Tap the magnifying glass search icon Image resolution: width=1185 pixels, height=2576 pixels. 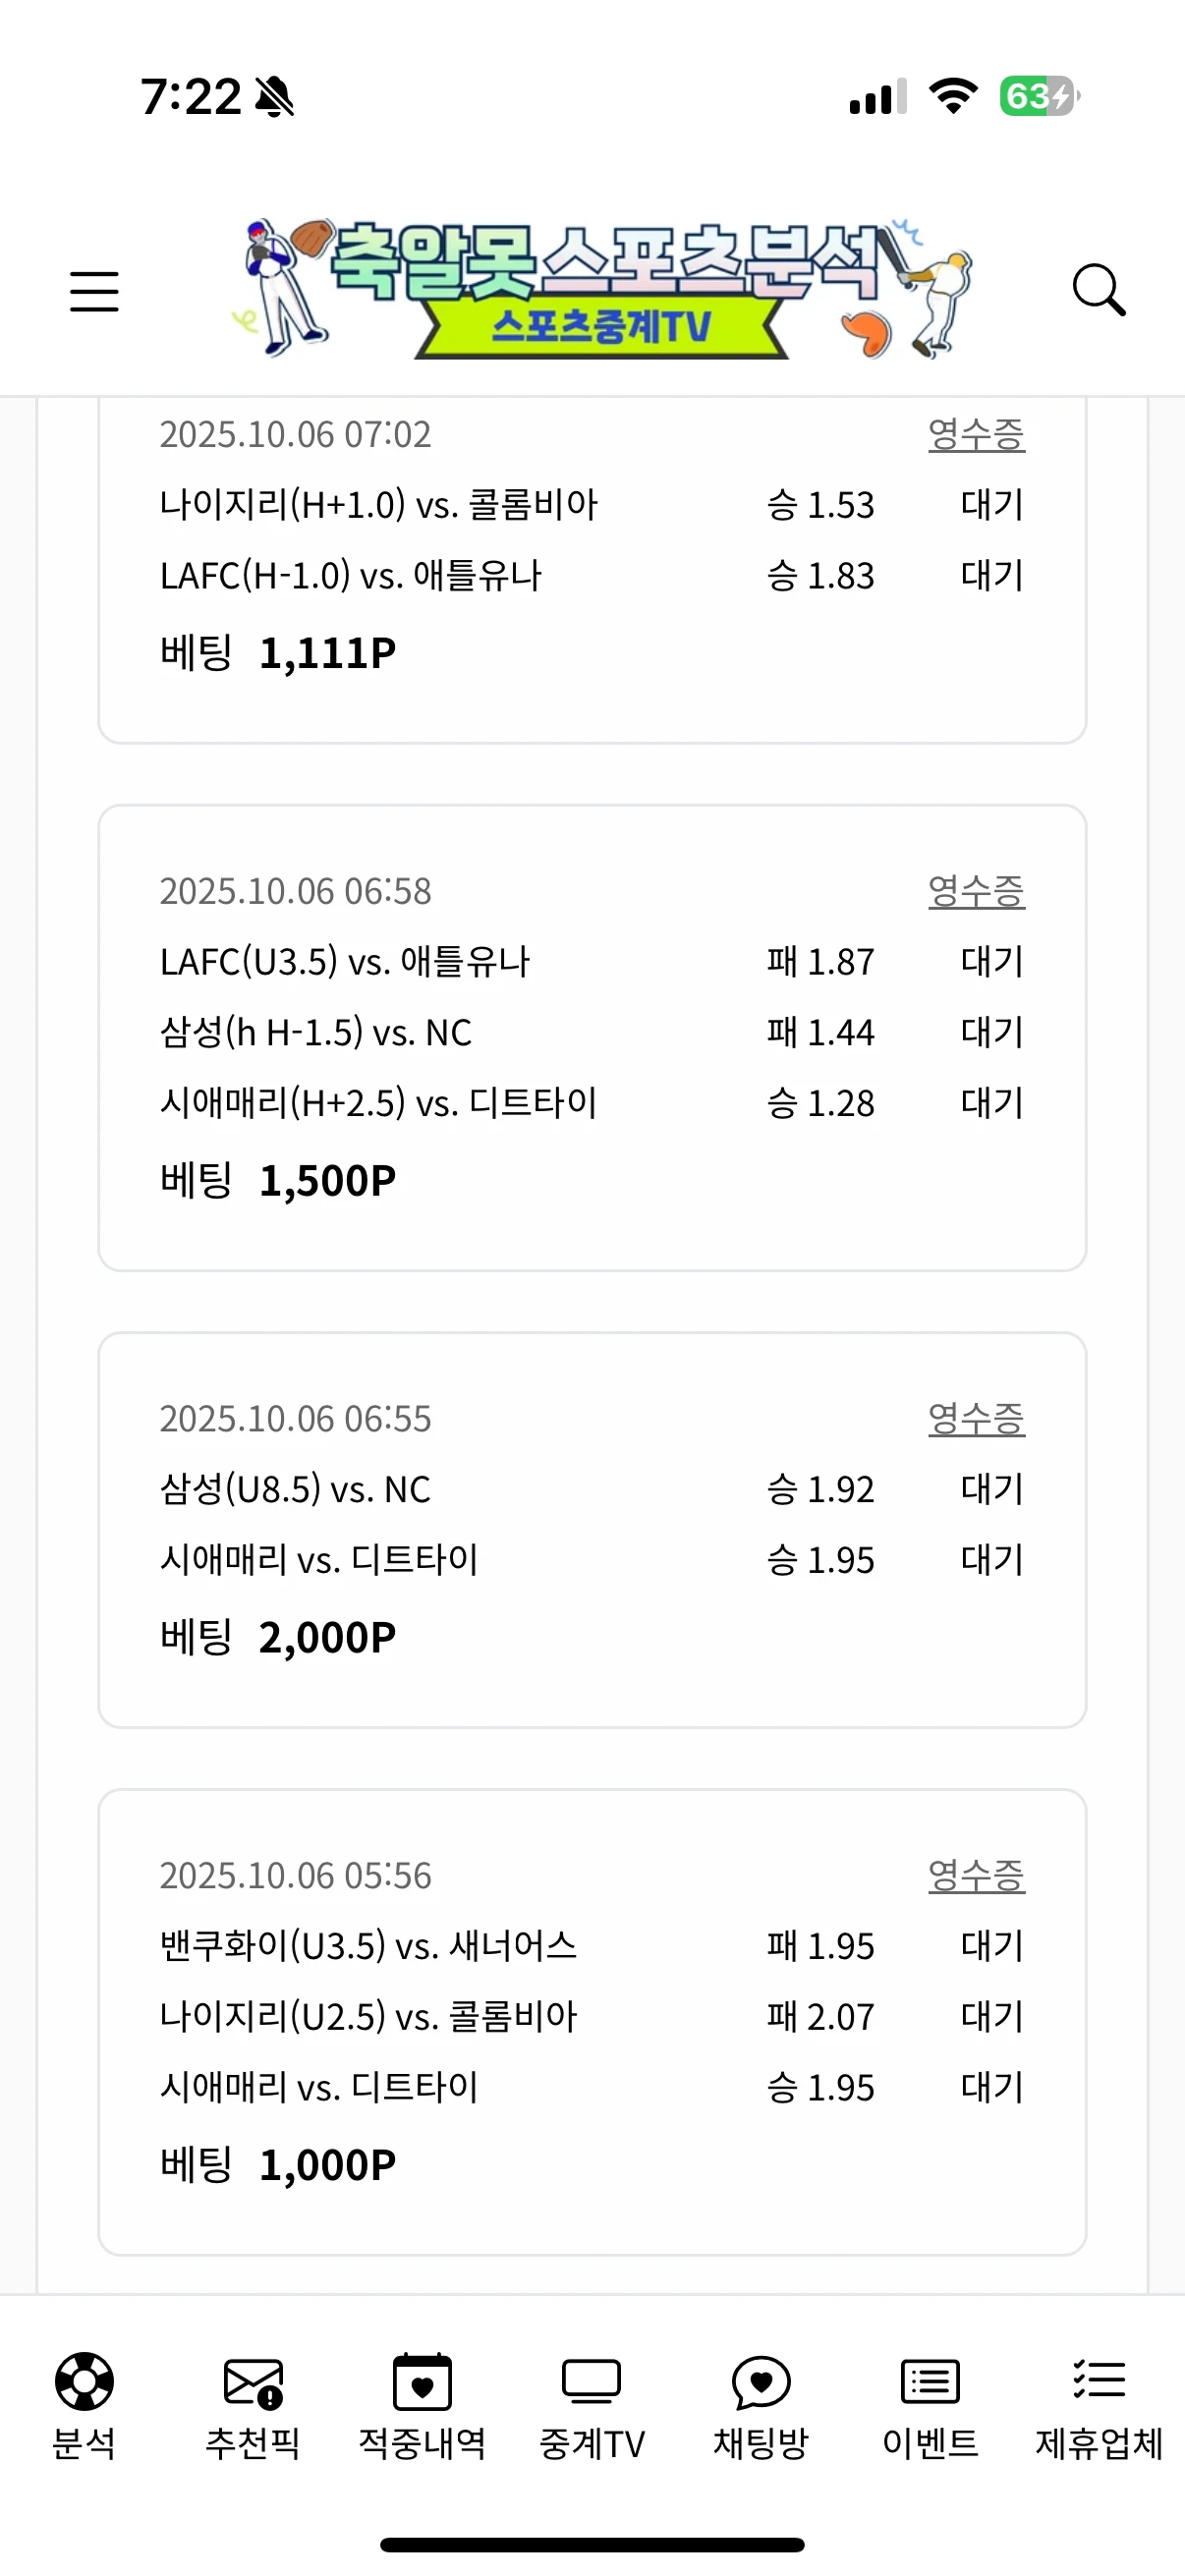tap(1098, 290)
